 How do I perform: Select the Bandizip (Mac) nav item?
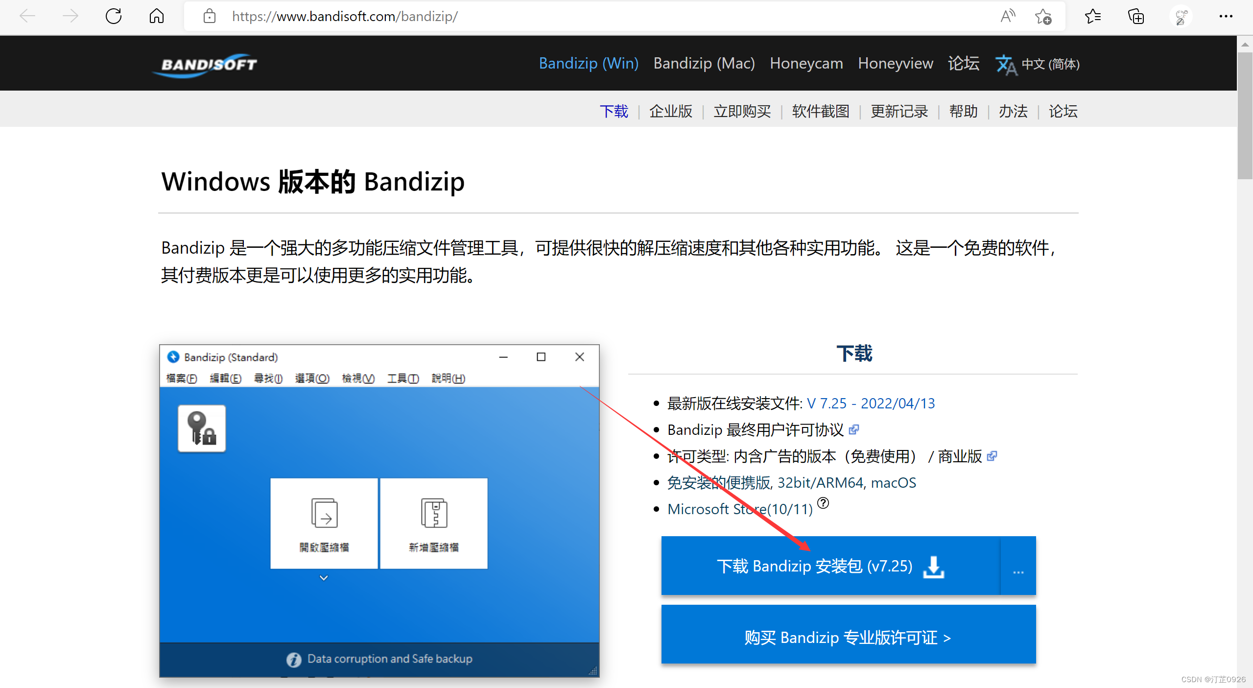click(704, 63)
